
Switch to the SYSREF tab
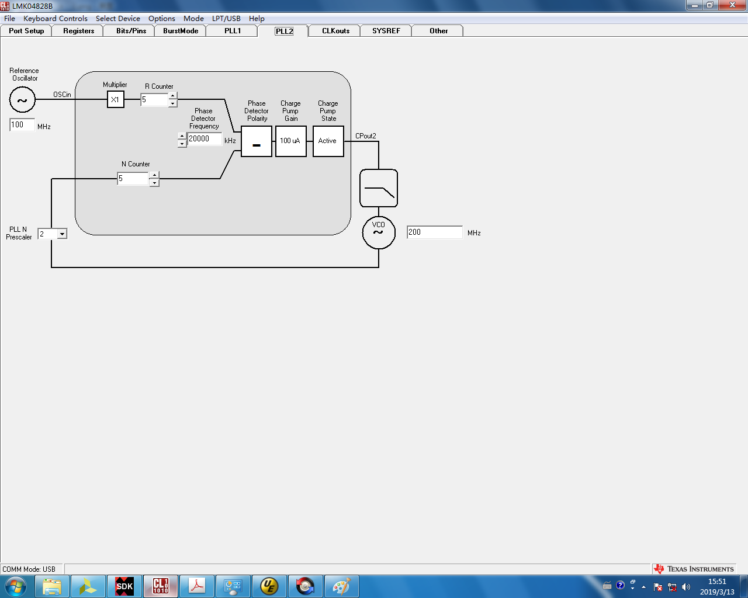[386, 31]
